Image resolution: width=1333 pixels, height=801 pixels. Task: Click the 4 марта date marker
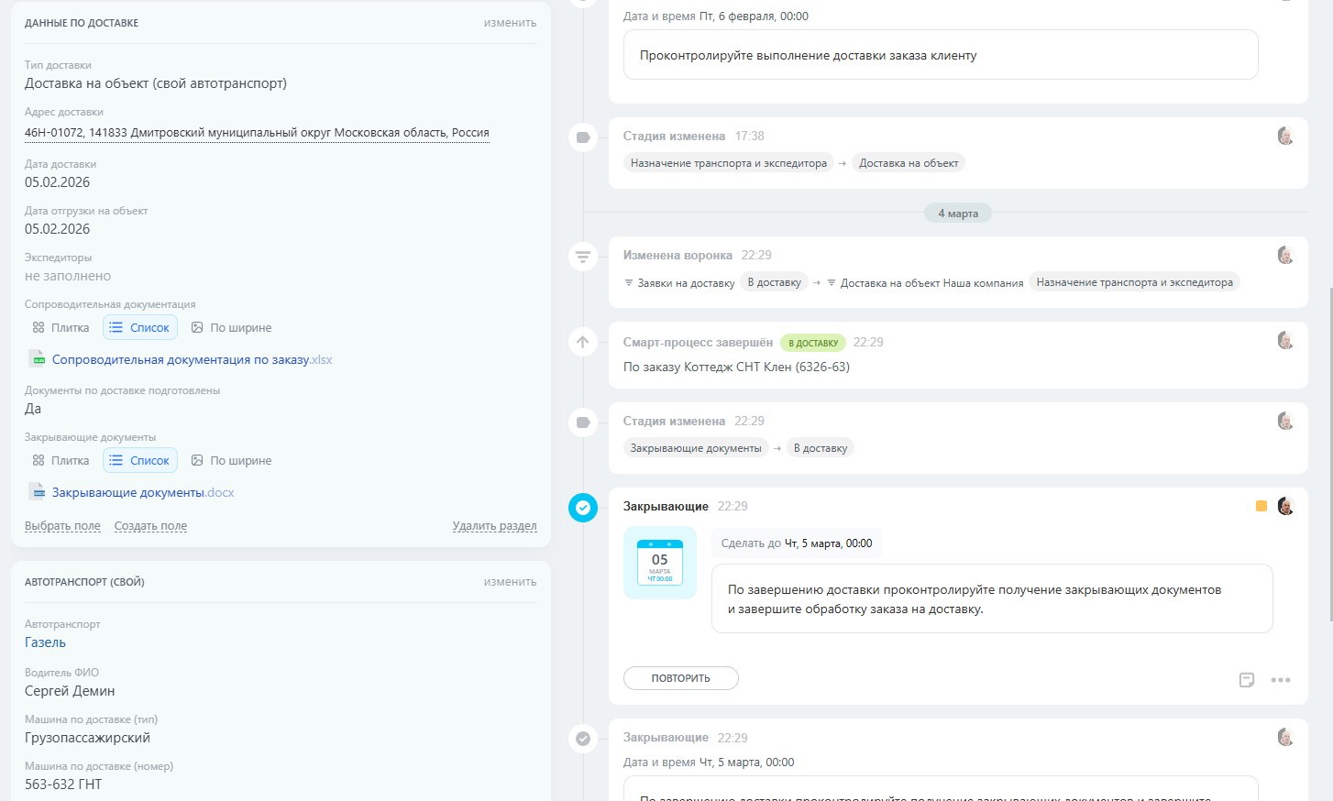pos(958,214)
